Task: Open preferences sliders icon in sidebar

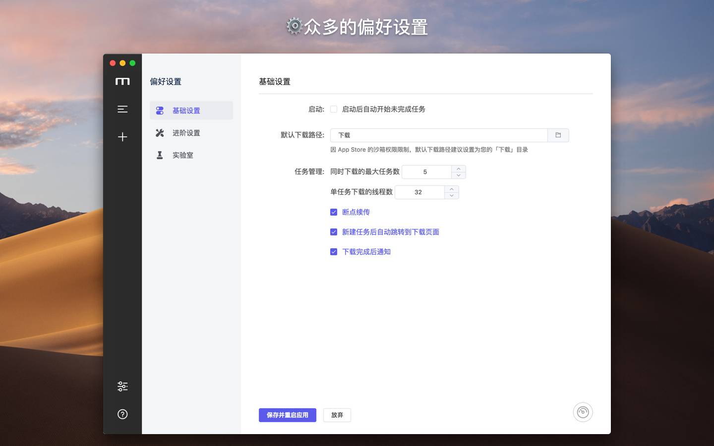Action: pos(122,387)
